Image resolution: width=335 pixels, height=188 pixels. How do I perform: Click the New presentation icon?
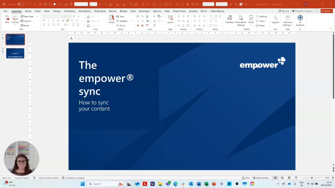[x=7, y=19]
